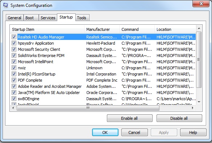212x143 pixels.
Task: Click the PDF Complete Inc manufacturer cell
Action: point(102,80)
